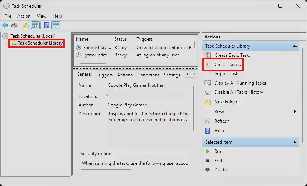Toggle the Show/Hide Console Tree toolbar icon
This screenshot has width=307, height=186.
(x=35, y=25)
